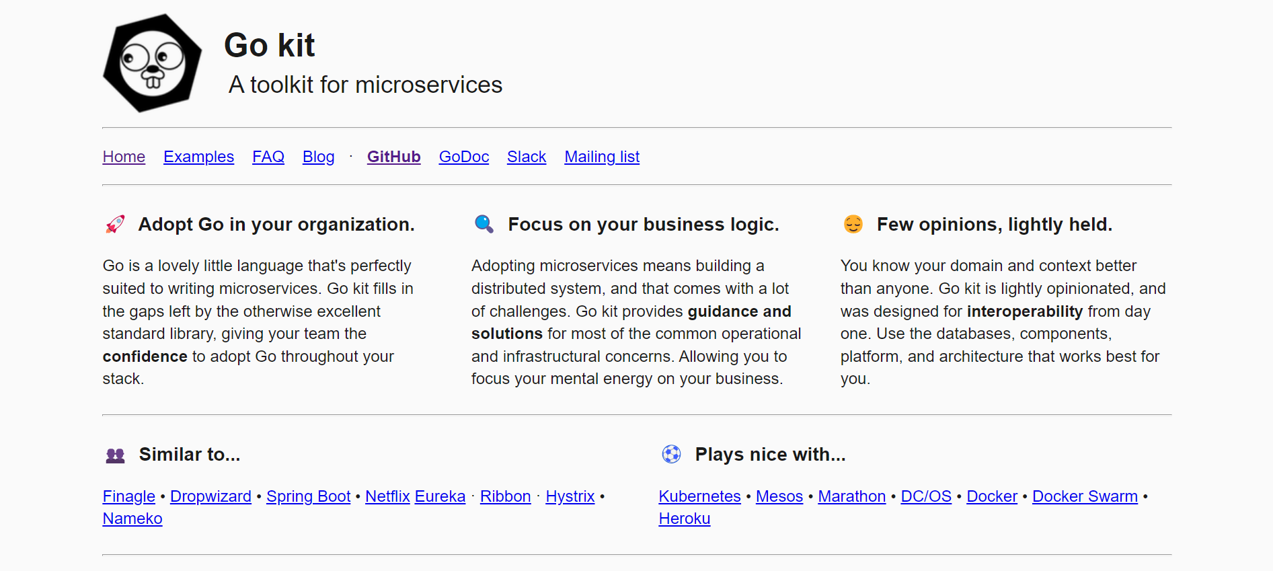1273x571 pixels.
Task: Click the bold word 'confidence'
Action: pos(145,356)
